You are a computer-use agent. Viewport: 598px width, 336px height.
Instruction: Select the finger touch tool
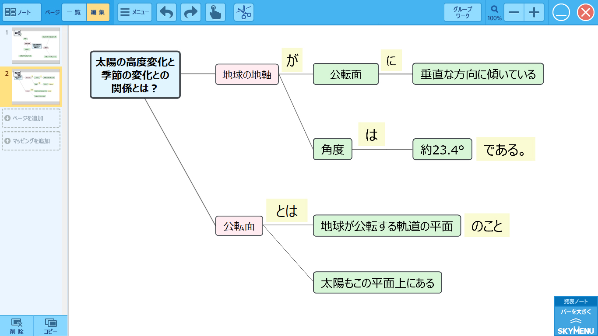click(x=215, y=12)
